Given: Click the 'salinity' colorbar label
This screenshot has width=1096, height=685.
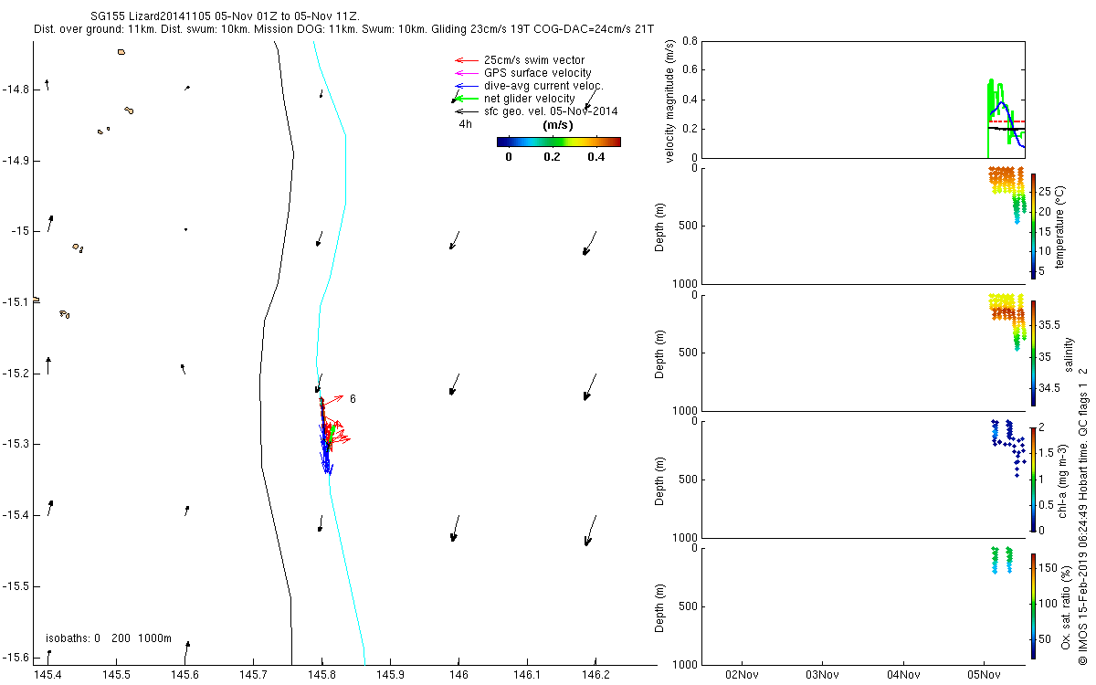Looking at the screenshot, I should (1070, 353).
